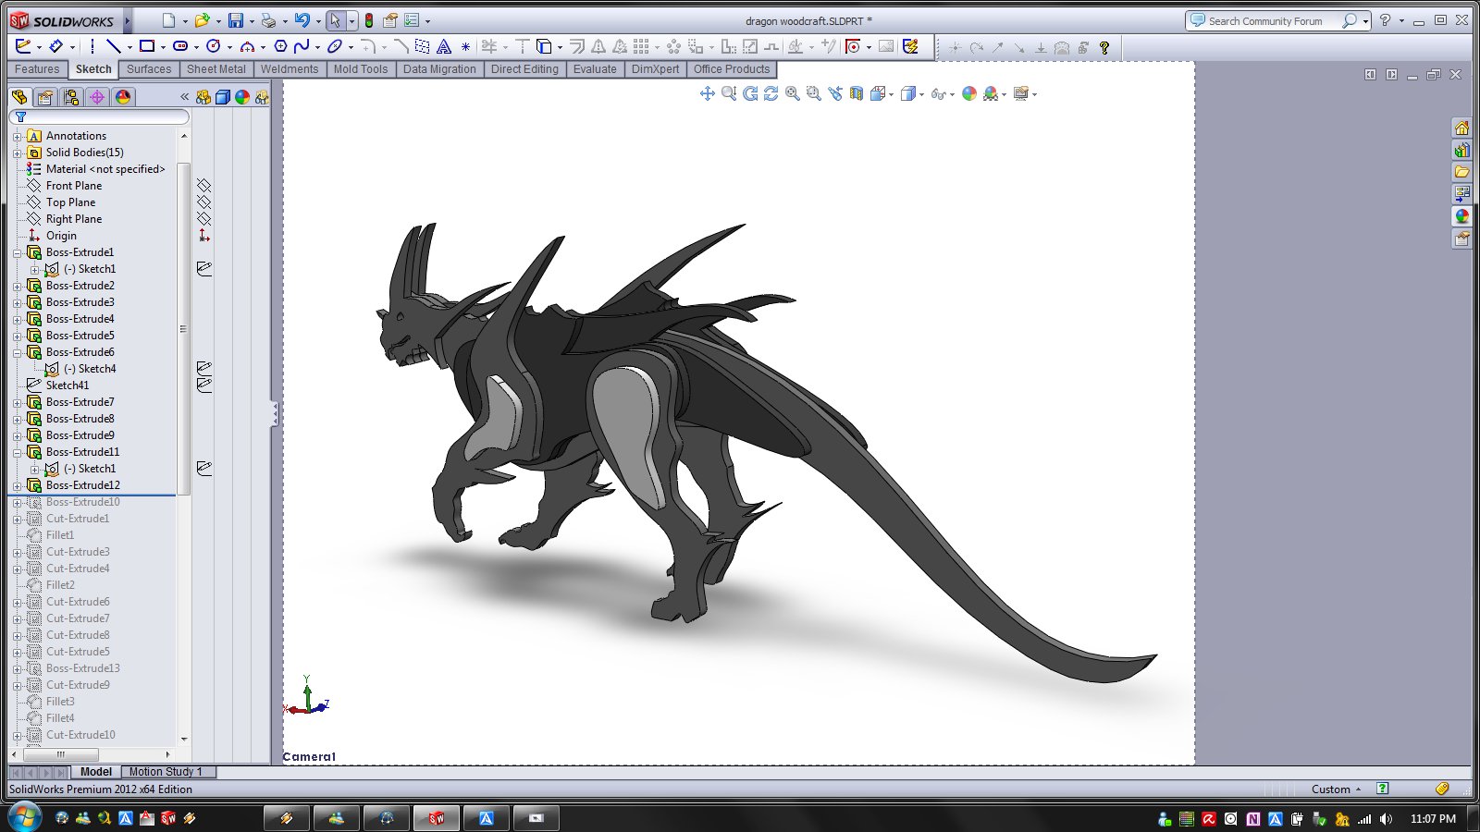Open the Evaluate tab

tap(595, 69)
